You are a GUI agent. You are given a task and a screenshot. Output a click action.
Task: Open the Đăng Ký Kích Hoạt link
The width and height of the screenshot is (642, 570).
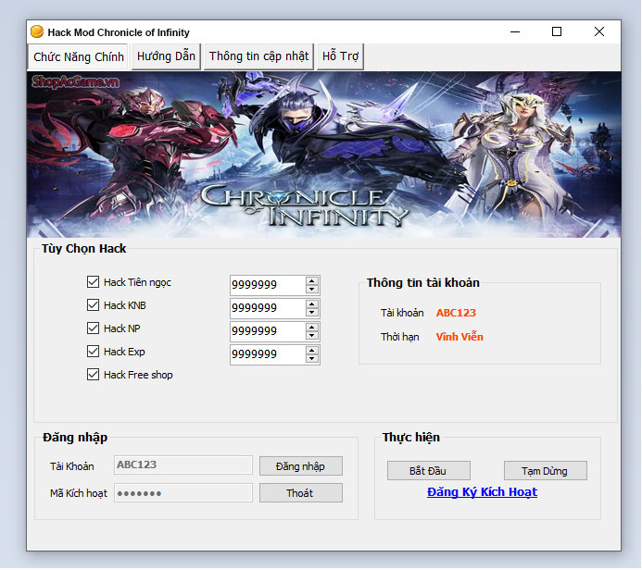pyautogui.click(x=482, y=492)
